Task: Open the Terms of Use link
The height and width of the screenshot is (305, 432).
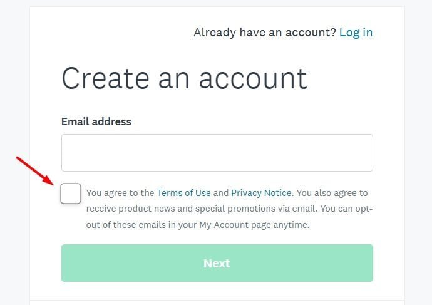Action: click(183, 193)
